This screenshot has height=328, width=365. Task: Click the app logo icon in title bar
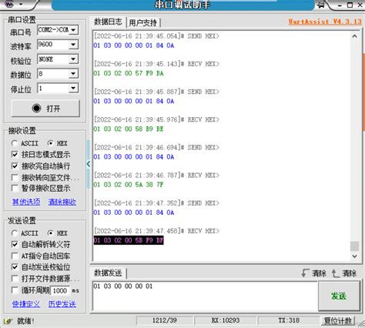point(9,4)
